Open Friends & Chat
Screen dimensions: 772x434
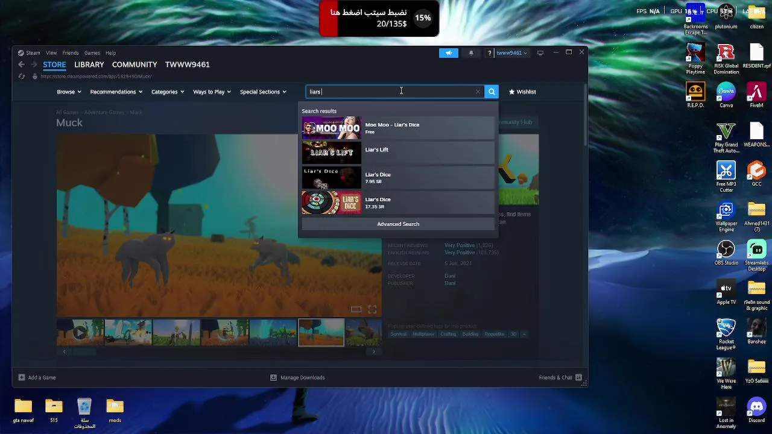(x=560, y=377)
